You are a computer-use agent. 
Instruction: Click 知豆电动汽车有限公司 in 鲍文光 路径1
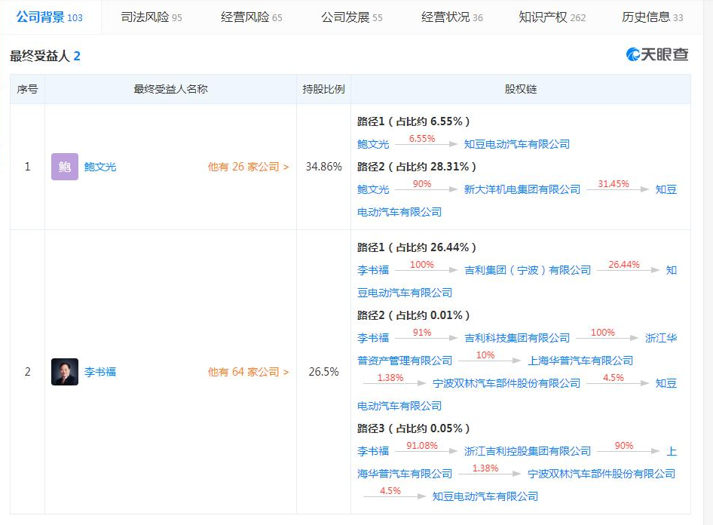coord(517,144)
